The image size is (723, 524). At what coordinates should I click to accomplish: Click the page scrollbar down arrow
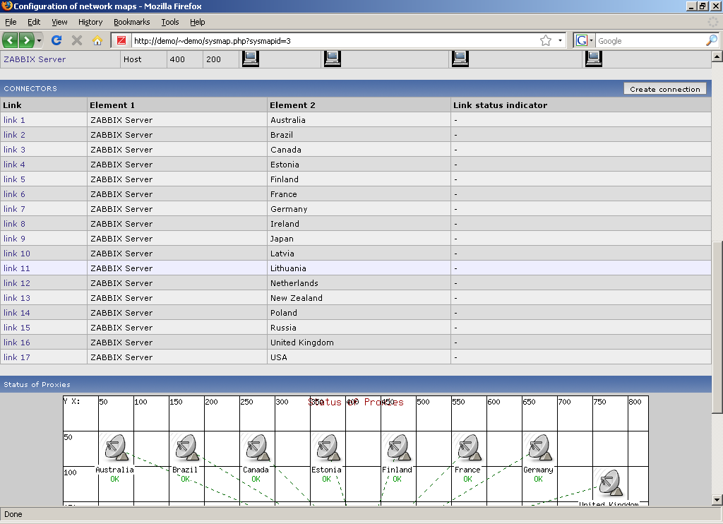click(717, 499)
